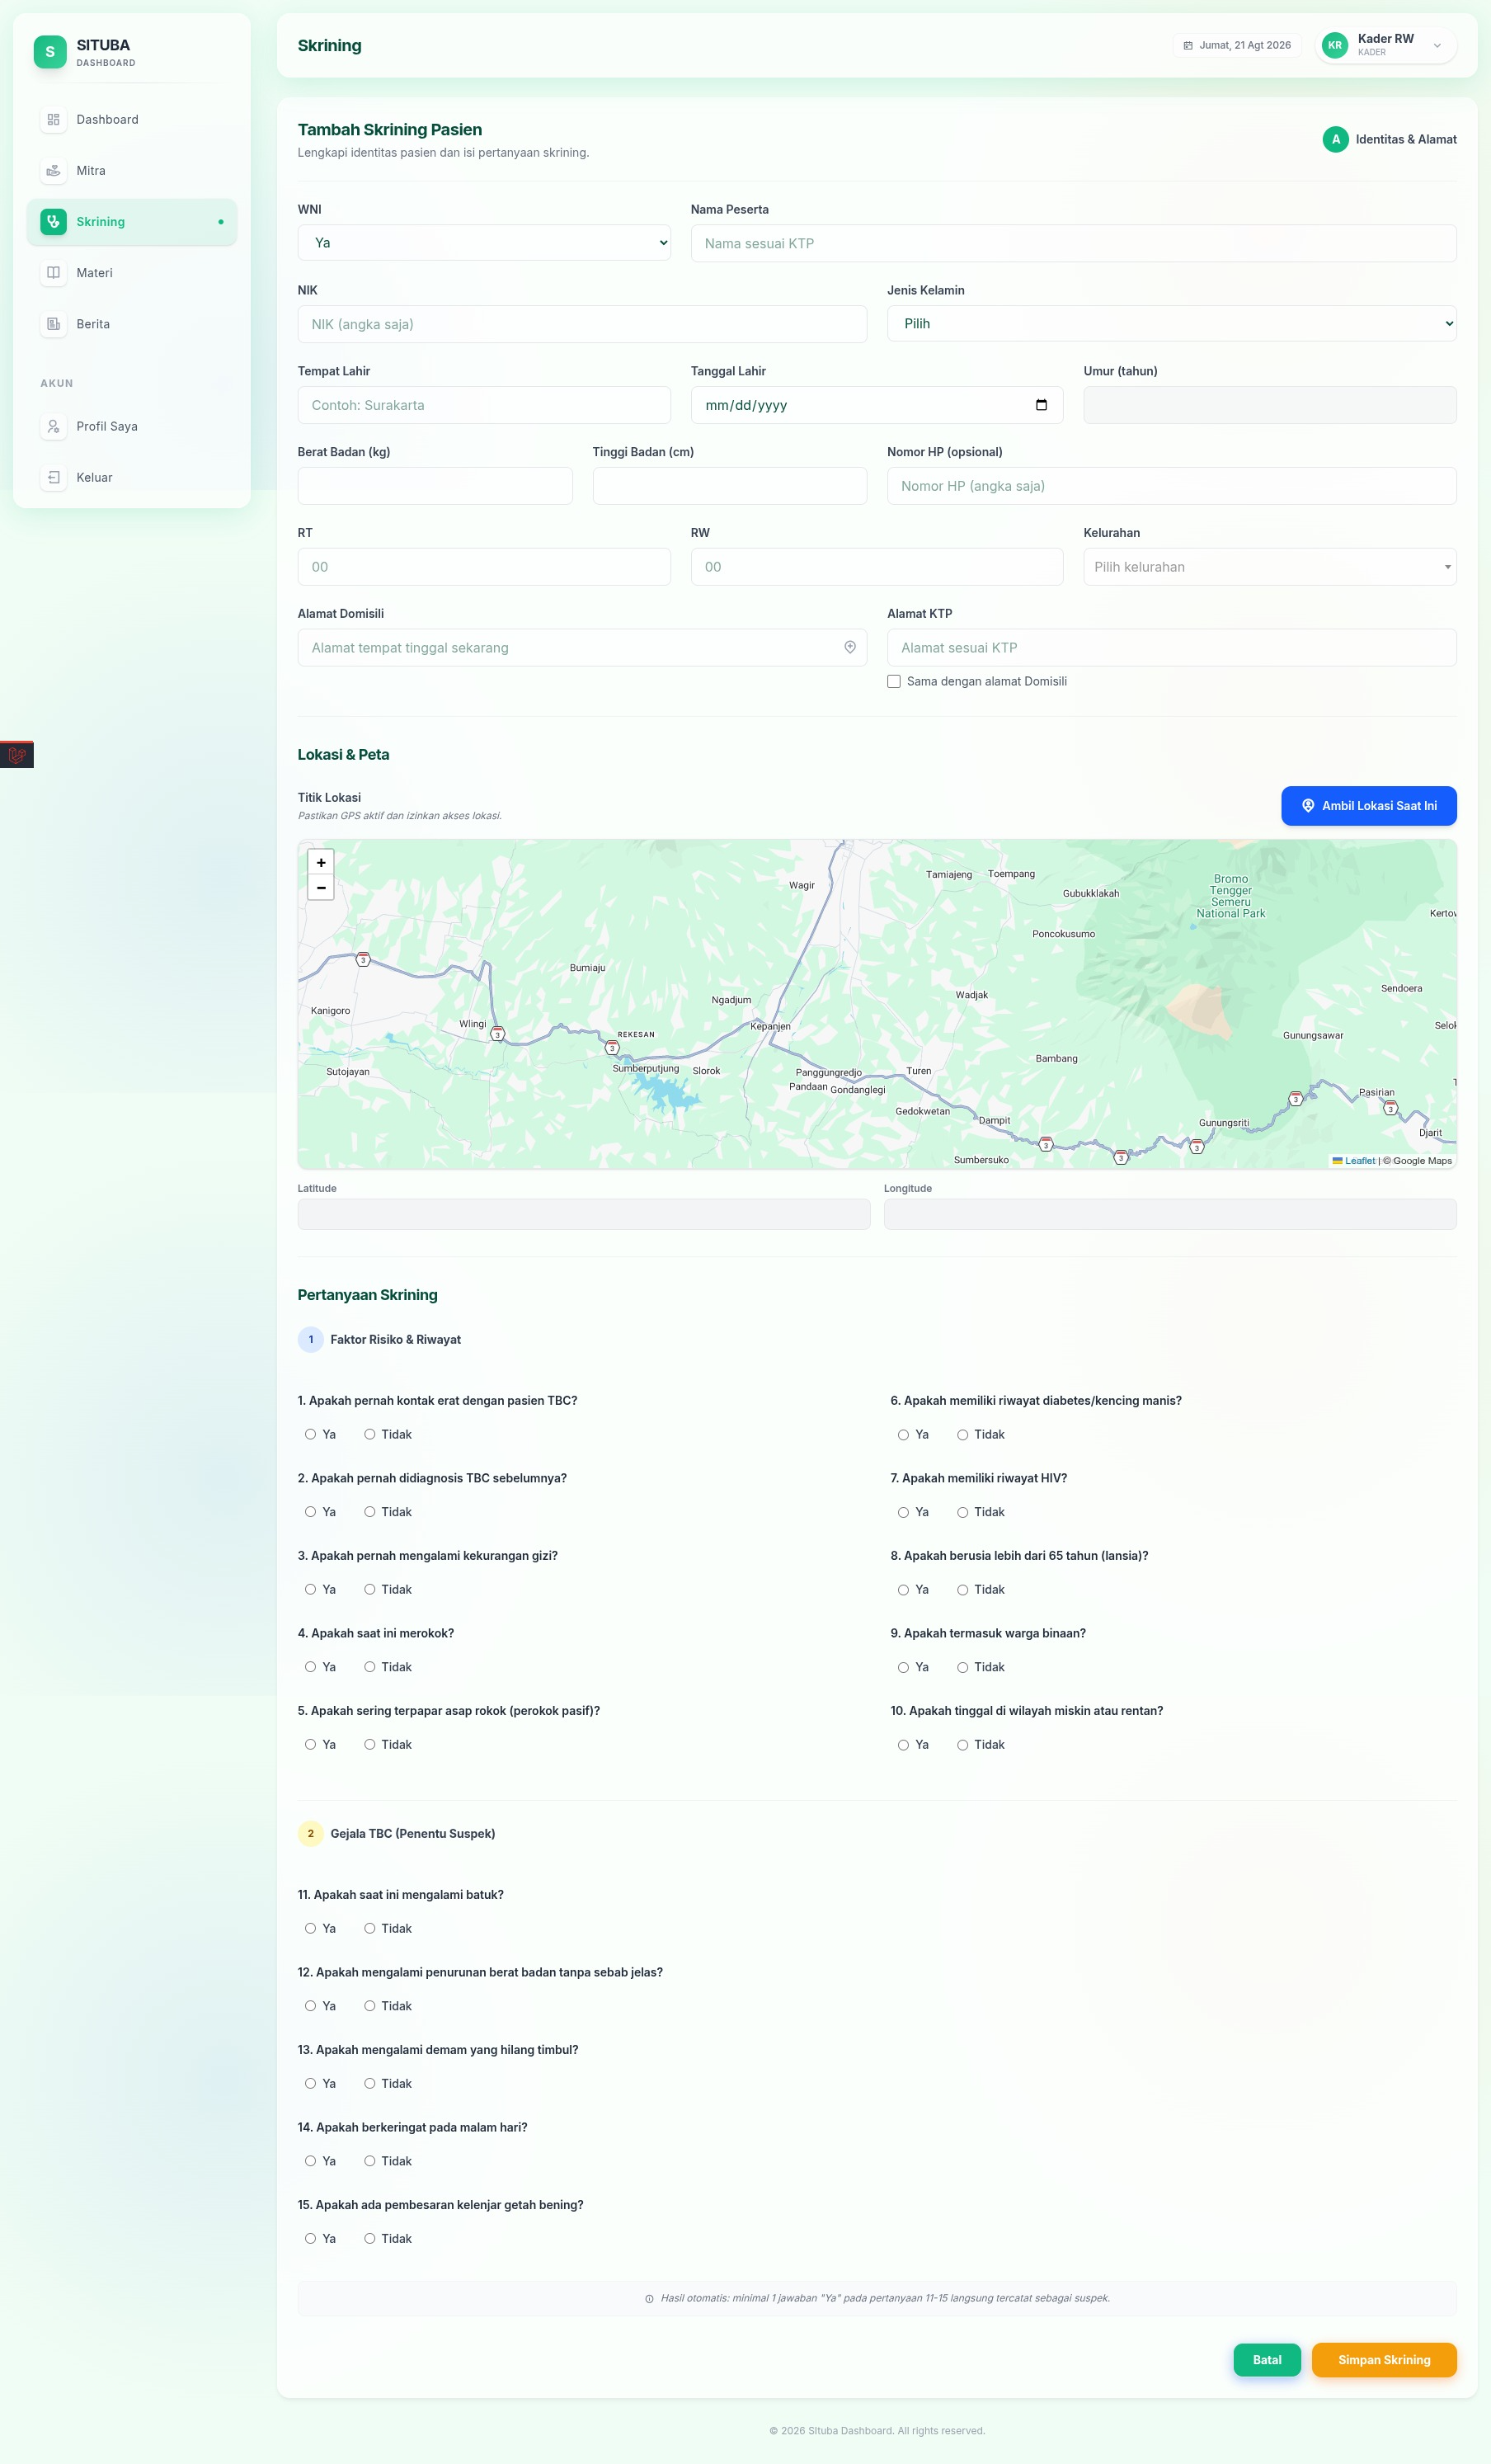Click the Simpan Skrining button
Screen dimensions: 1491x2464
[1384, 2360]
